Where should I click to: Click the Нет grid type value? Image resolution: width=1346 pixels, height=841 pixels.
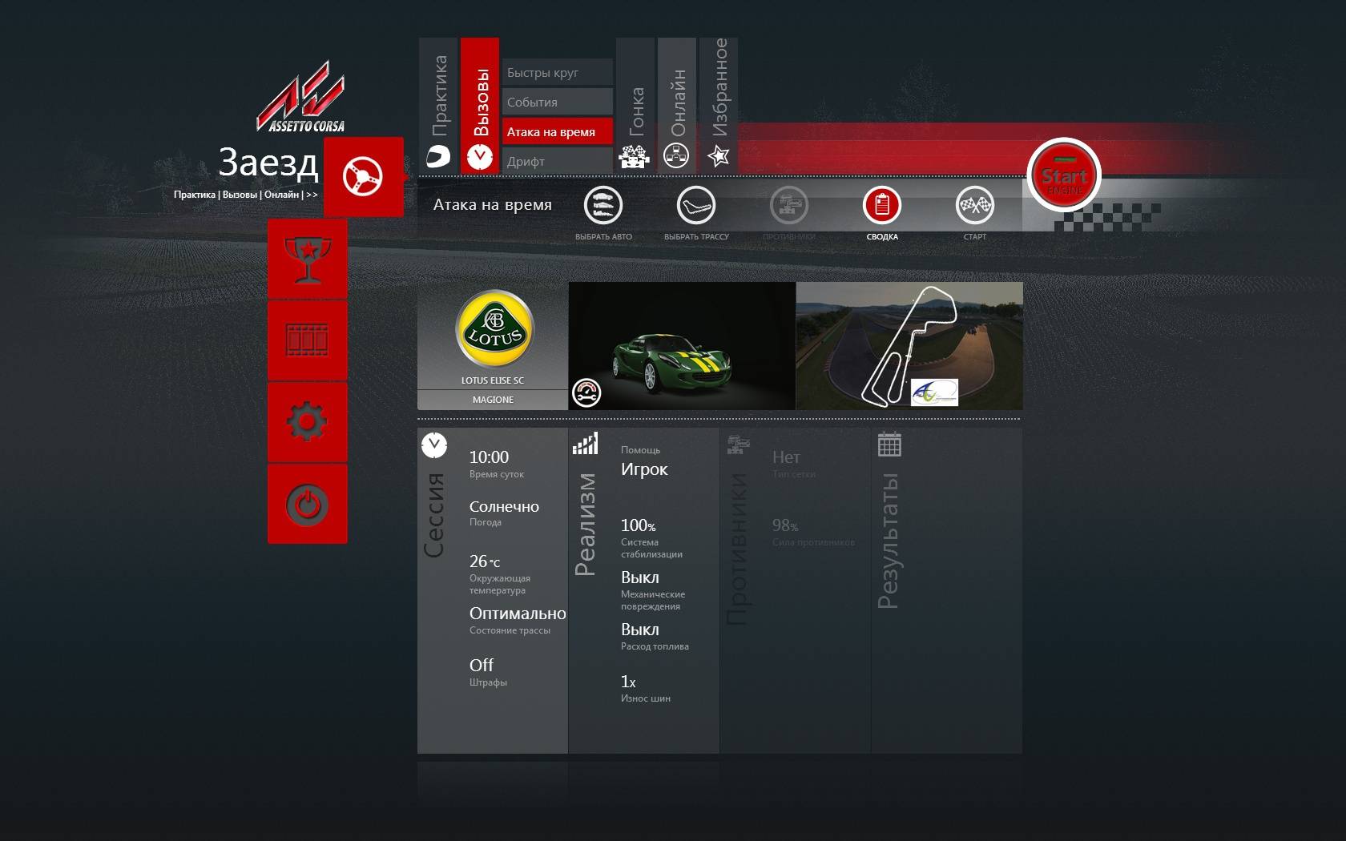click(x=786, y=457)
